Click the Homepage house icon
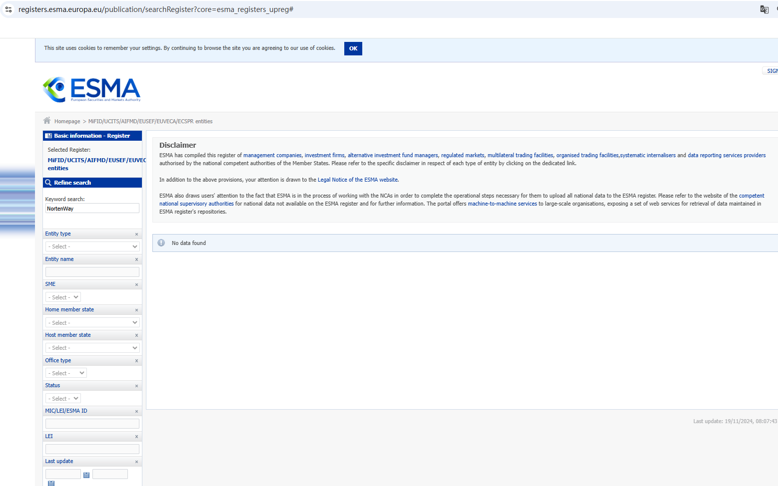This screenshot has width=778, height=486. [47, 121]
